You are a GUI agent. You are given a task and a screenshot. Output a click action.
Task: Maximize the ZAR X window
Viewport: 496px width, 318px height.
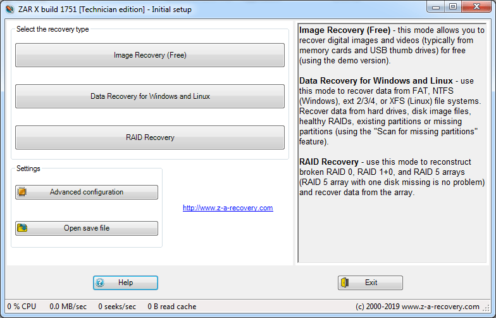tap(453, 6)
